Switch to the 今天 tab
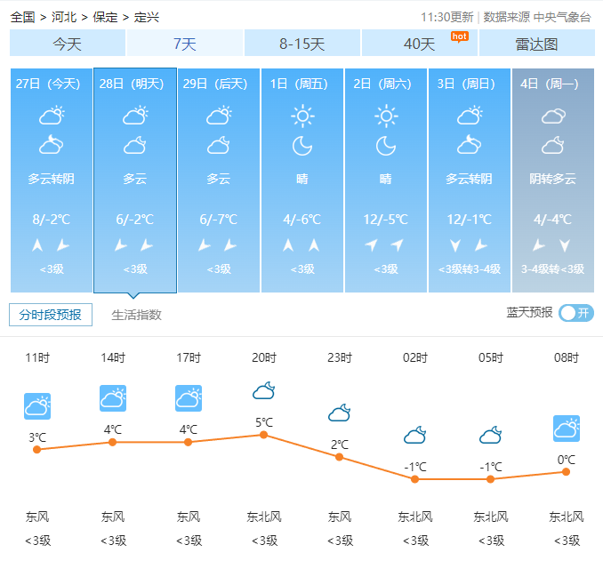Image resolution: width=603 pixels, height=561 pixels. coord(68,44)
